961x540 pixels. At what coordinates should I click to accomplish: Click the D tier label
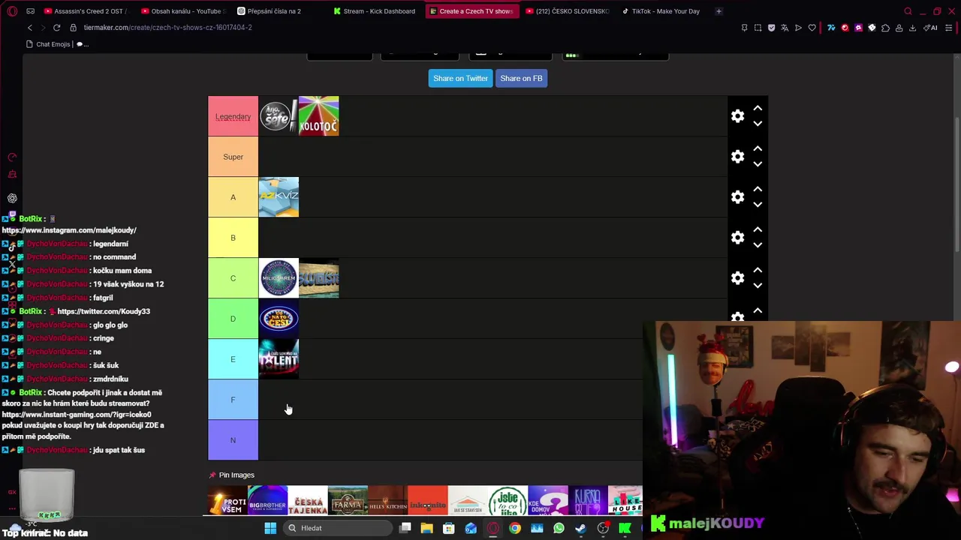(x=233, y=319)
